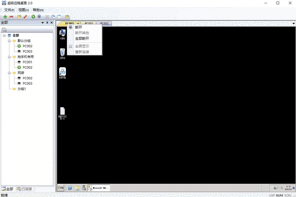
Task: Open the 帮助(H) menu
Action: tap(38, 10)
